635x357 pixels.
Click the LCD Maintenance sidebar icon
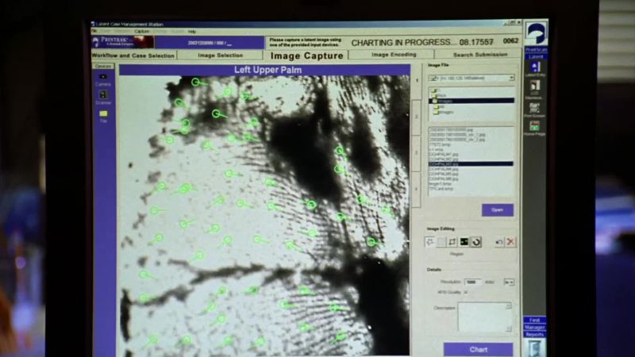click(535, 86)
